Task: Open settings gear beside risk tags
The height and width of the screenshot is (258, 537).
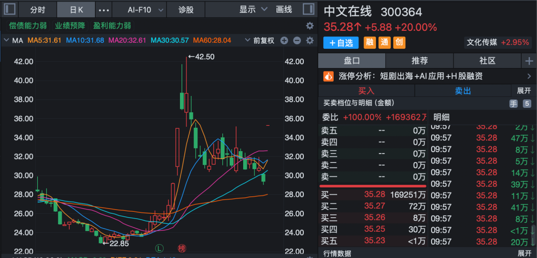Action: [310, 26]
